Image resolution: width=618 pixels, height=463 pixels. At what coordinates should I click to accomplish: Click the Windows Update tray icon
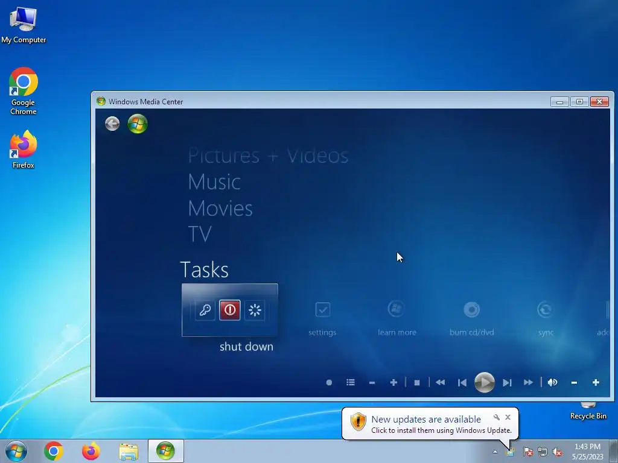(511, 452)
